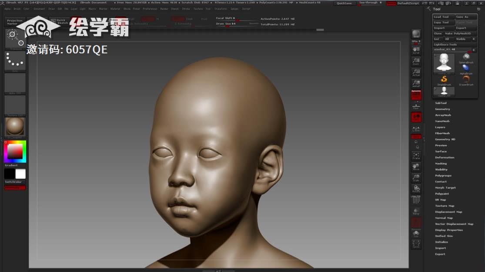
Task: Click the BPR render icon
Action: pyautogui.click(x=416, y=34)
